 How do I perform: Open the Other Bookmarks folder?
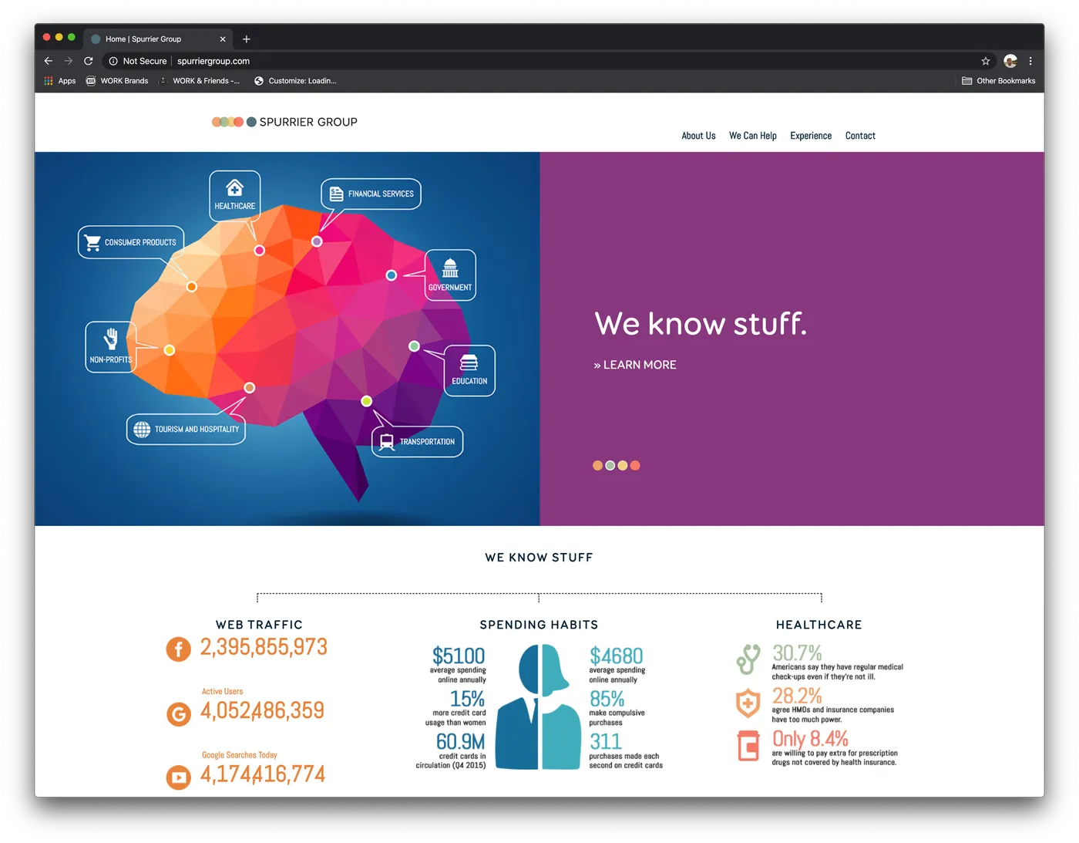pos(998,81)
